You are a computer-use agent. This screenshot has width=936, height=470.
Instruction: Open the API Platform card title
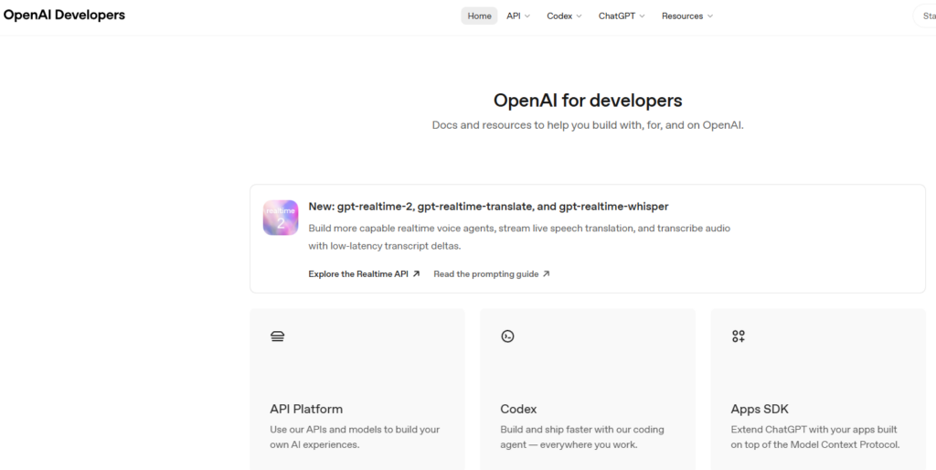click(x=306, y=409)
